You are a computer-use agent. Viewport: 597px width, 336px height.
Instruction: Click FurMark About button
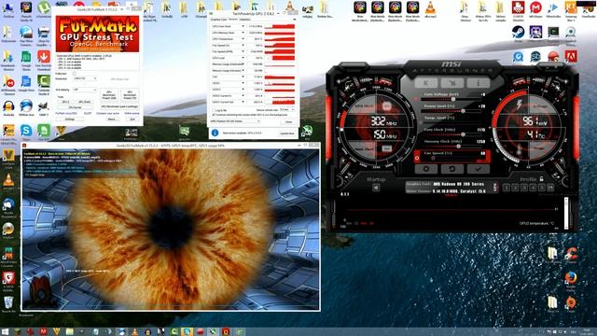coord(112,119)
